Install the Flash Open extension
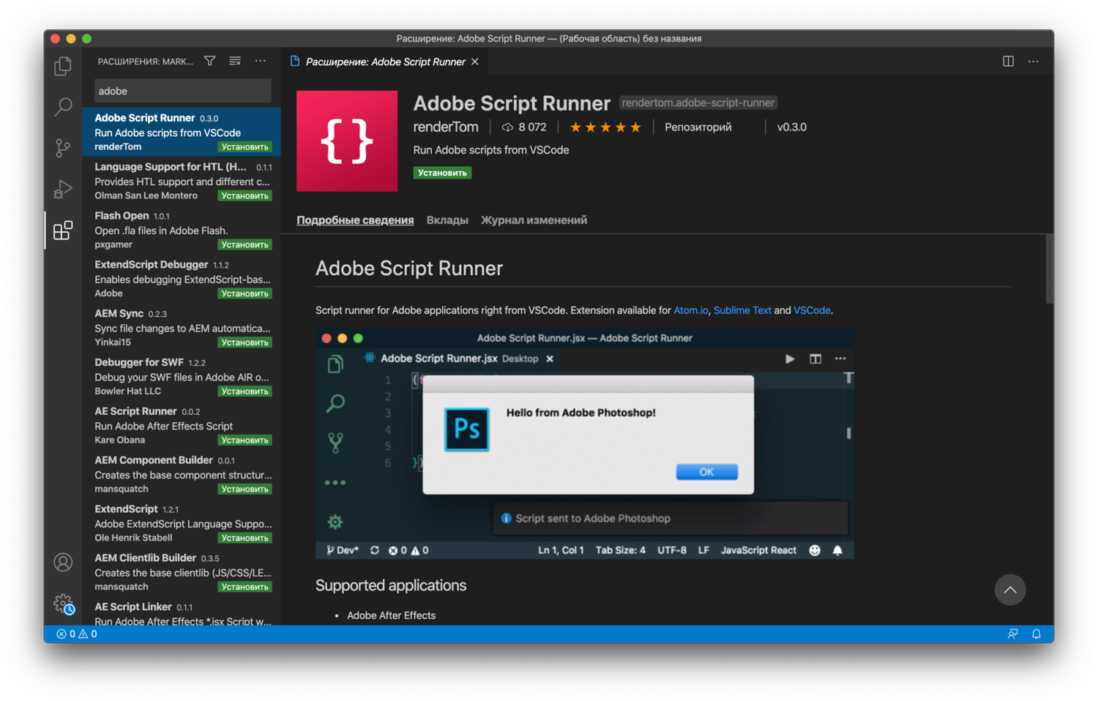 click(x=245, y=245)
